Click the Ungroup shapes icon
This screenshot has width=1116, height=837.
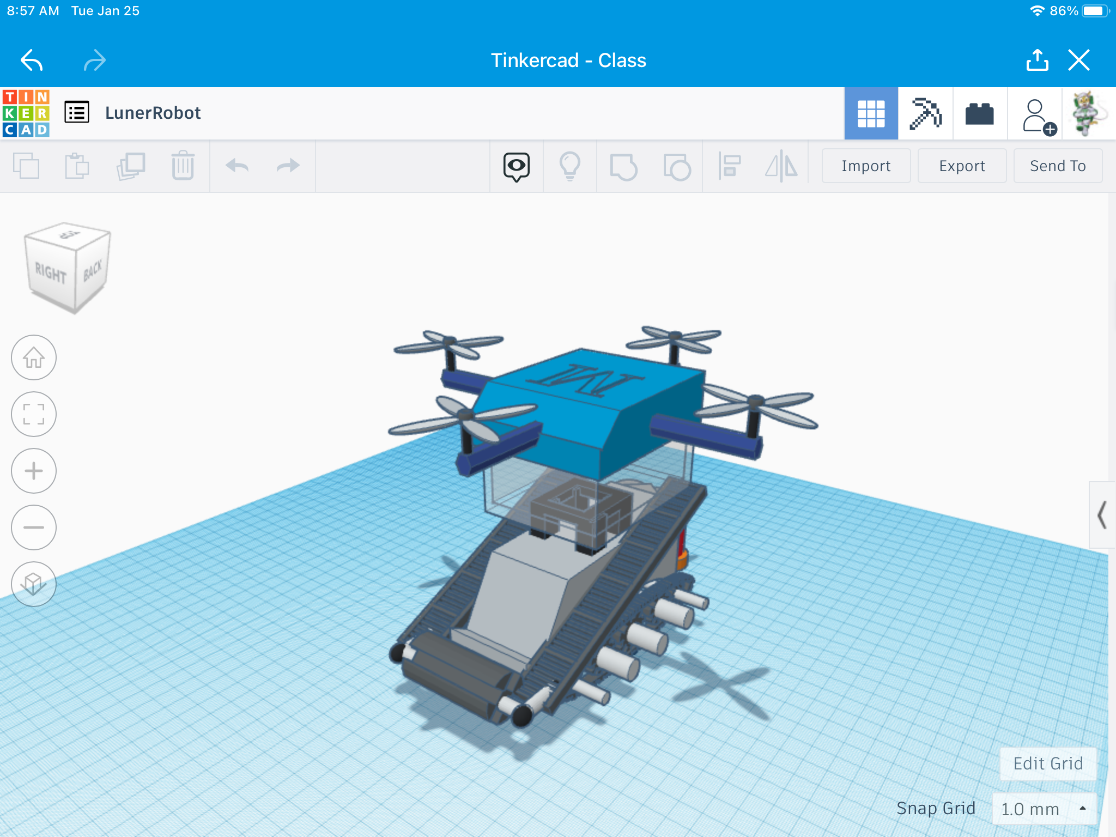coord(677,167)
